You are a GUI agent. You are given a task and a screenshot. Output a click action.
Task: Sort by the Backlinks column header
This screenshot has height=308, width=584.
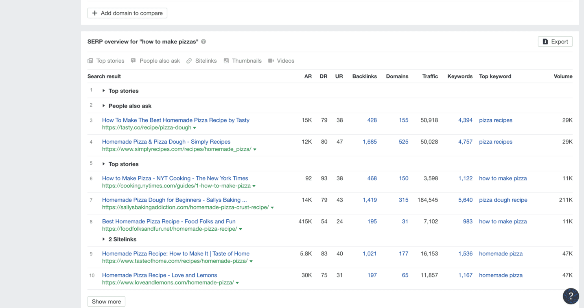tap(365, 76)
